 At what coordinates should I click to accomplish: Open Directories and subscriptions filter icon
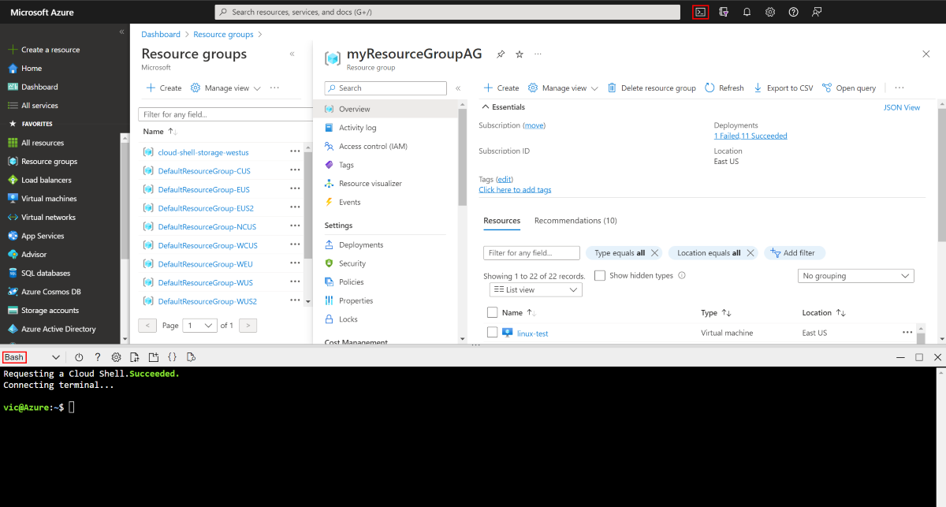coord(724,12)
